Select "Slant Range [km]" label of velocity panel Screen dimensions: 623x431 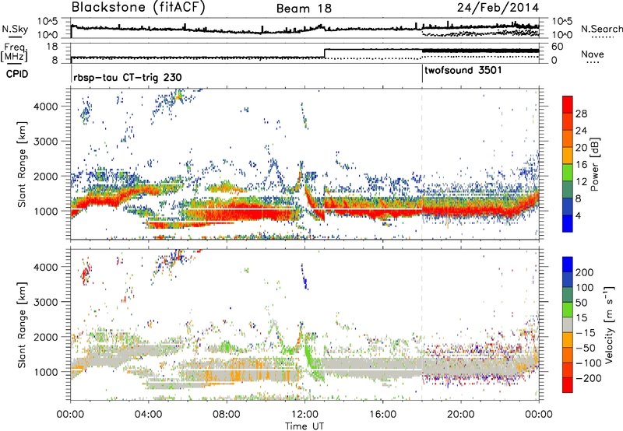point(22,324)
